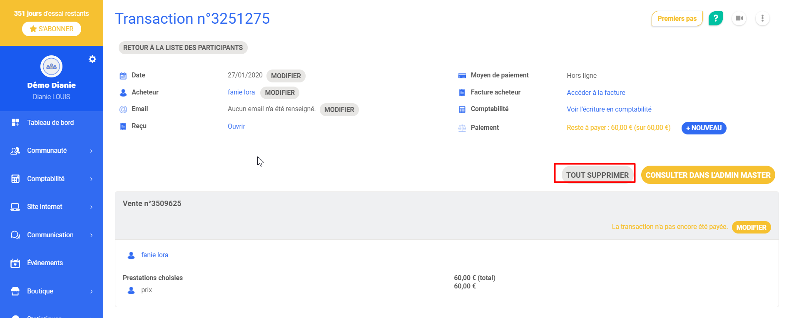Click the Comptabilité calculator icon in the sidebar
This screenshot has height=318, width=789.
[x=15, y=179]
